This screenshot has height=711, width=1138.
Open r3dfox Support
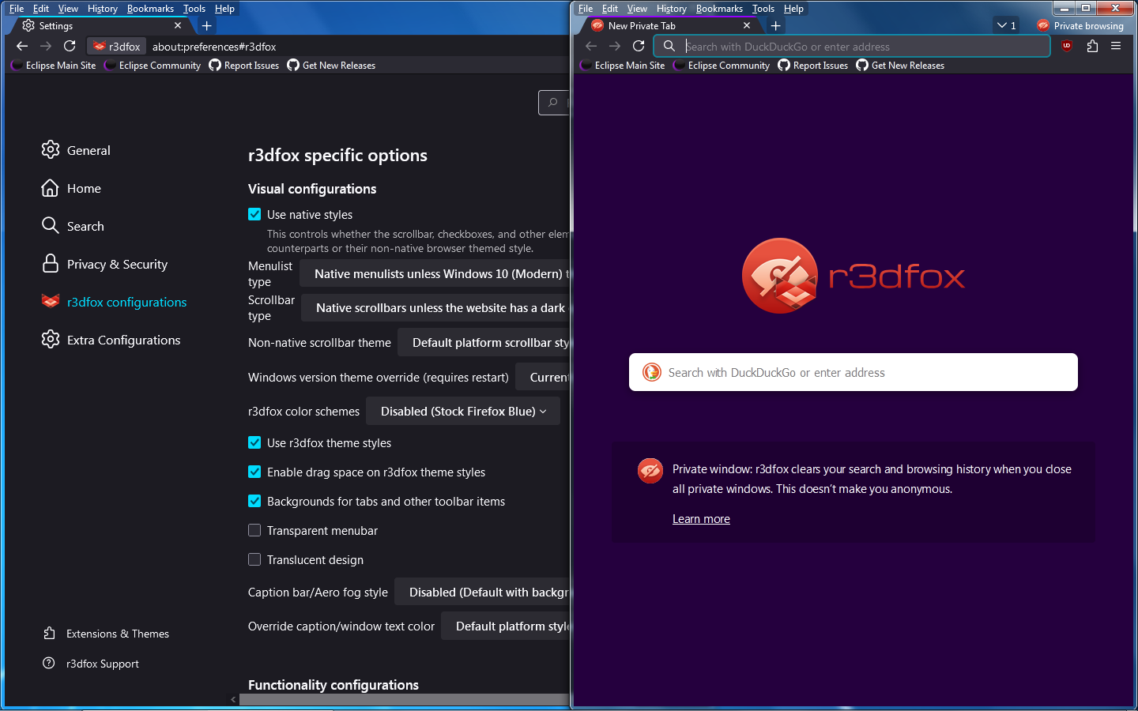pyautogui.click(x=91, y=664)
